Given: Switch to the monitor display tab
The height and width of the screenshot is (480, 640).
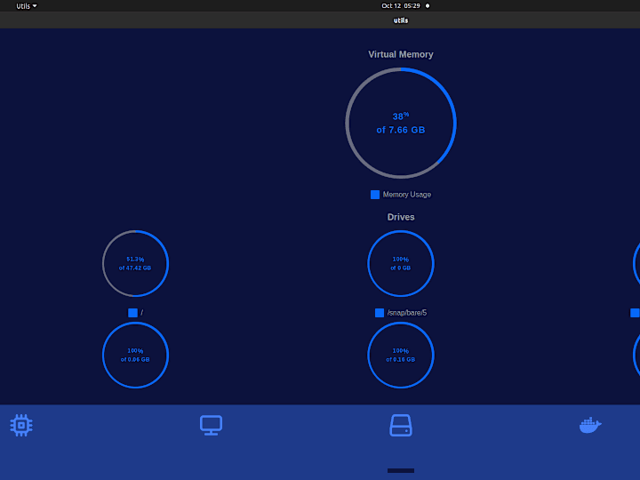Looking at the screenshot, I should pos(211,425).
